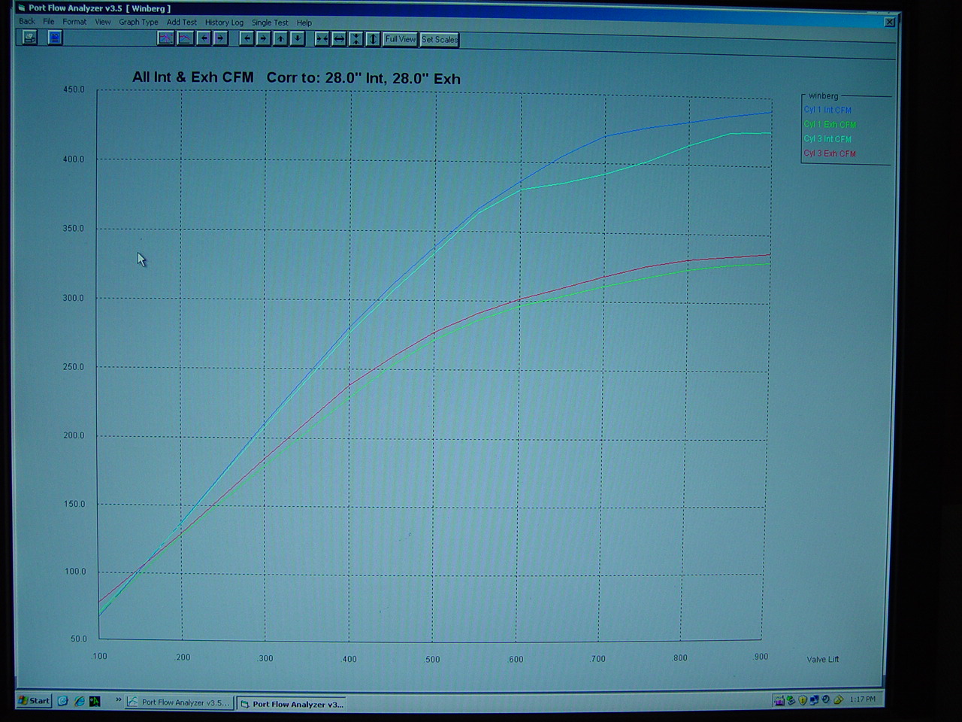Switch to the second Port Flow Analyzer v3 taskbar button
The width and height of the screenshot is (962, 722).
(x=292, y=704)
